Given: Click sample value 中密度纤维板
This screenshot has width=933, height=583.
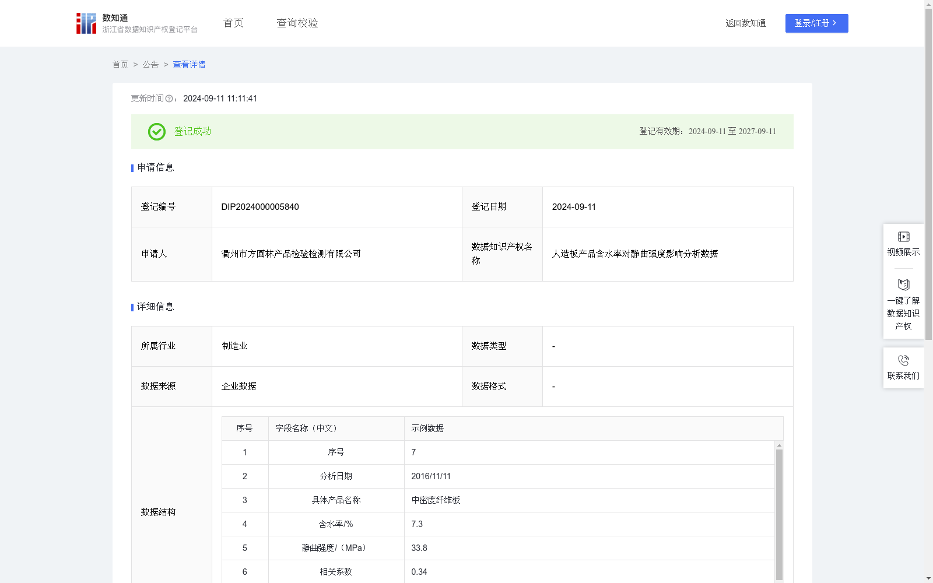Looking at the screenshot, I should 436,500.
